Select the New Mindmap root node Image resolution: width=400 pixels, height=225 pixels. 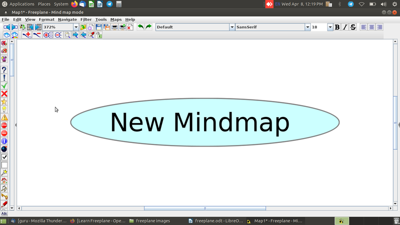[x=205, y=122]
